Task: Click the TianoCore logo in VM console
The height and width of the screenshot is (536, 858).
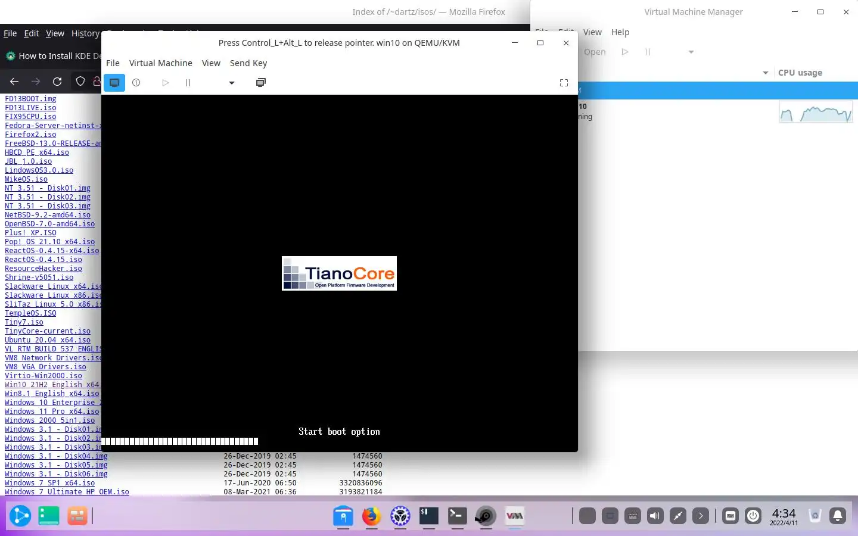Action: pyautogui.click(x=339, y=273)
